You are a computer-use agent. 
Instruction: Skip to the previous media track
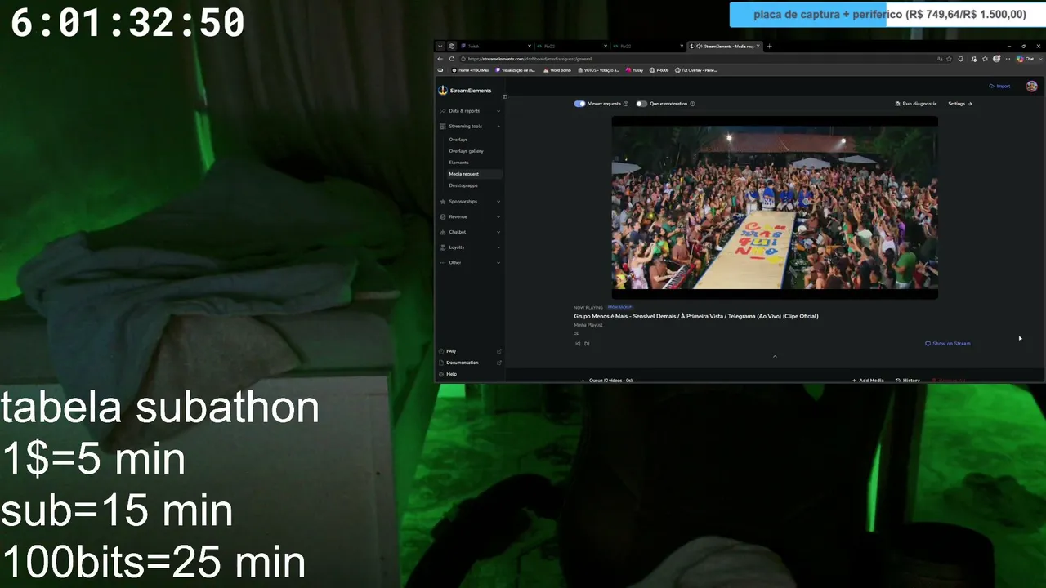point(578,344)
